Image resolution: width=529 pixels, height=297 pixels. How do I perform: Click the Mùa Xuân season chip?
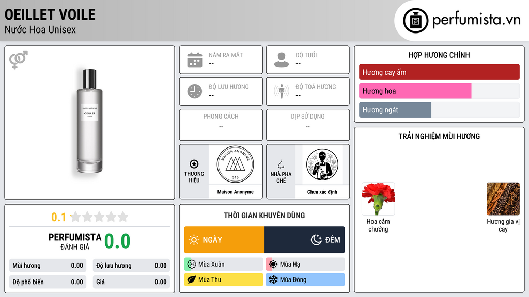pos(224,265)
